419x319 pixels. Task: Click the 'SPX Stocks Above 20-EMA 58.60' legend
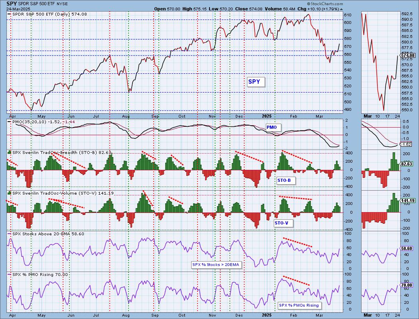point(46,234)
